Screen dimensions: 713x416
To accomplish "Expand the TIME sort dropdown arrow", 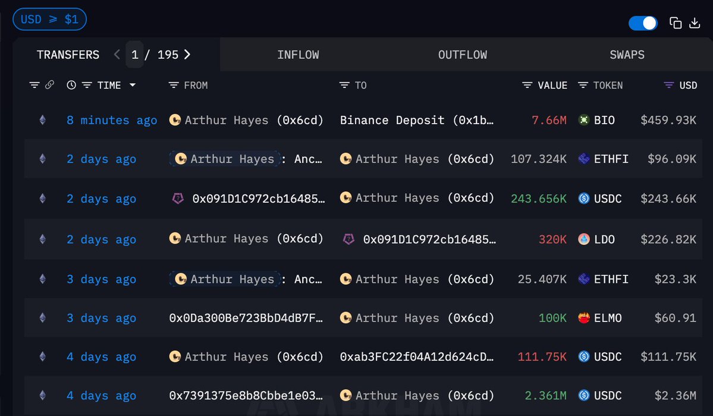I will point(133,85).
